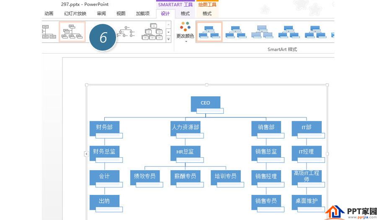Click the title placeholder under HR总监
Image resolution: width=377 pixels, height=220 pixels.
click(x=190, y=160)
